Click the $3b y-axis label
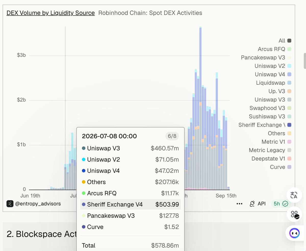The image size is (306, 251). tap(21, 55)
